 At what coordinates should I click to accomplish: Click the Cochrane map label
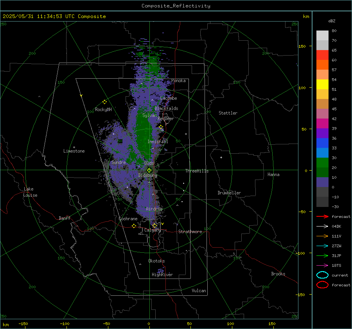pos(128,219)
